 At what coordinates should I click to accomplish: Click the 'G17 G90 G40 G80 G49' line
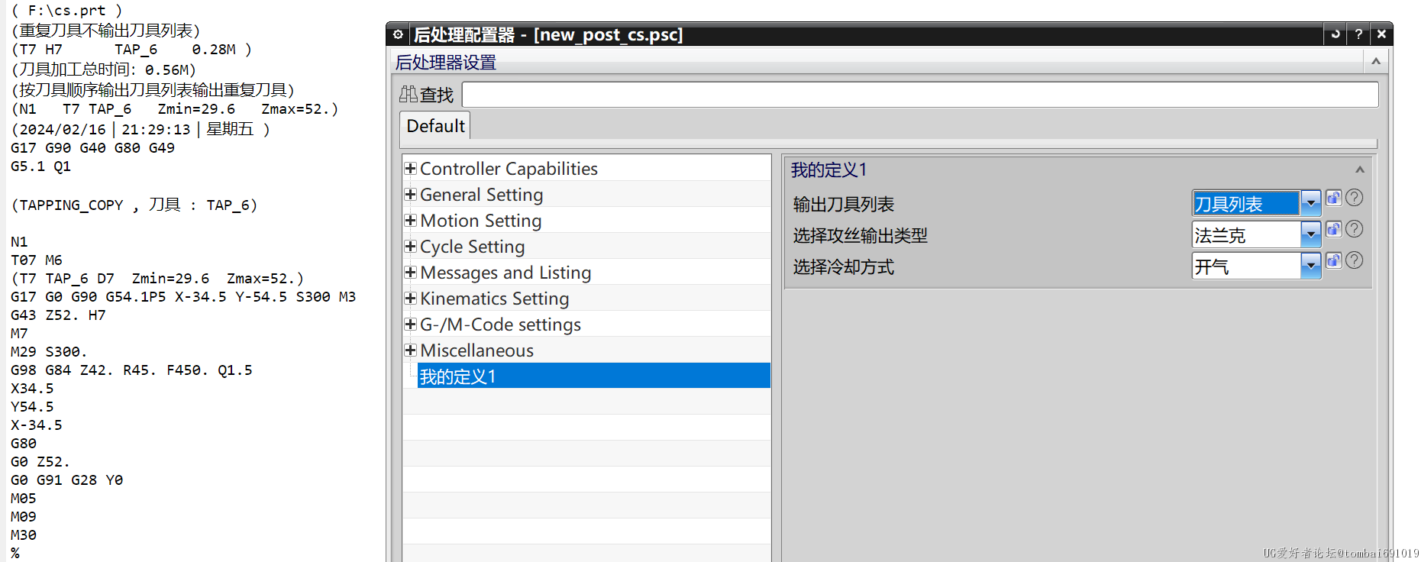tap(92, 147)
